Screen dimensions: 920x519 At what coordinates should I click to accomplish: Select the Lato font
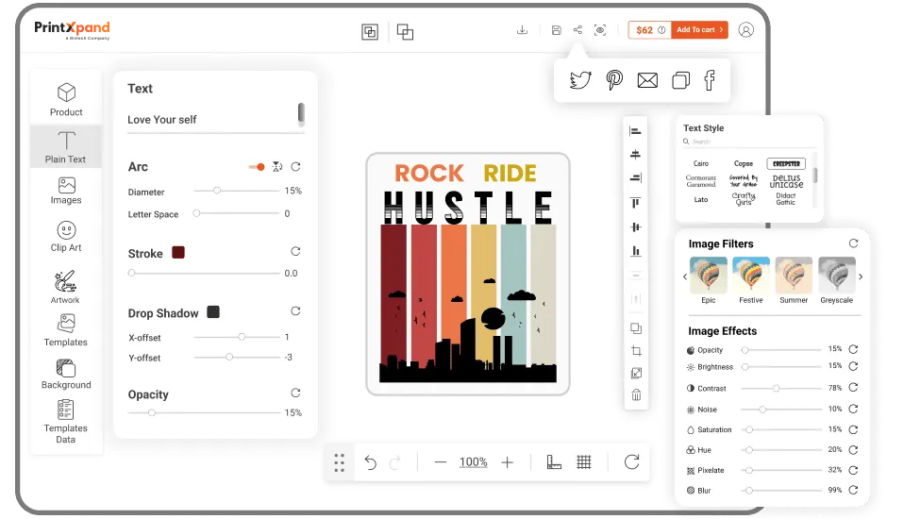point(701,199)
